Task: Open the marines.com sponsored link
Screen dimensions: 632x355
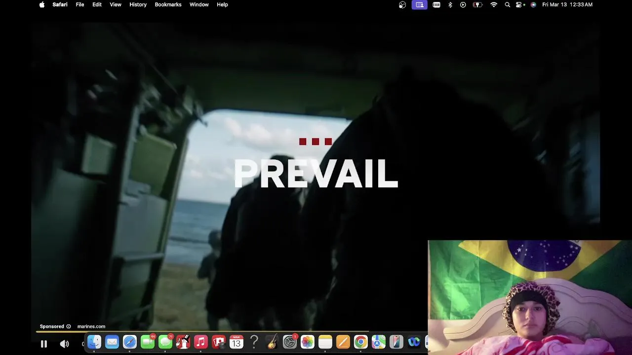Action: (91, 326)
